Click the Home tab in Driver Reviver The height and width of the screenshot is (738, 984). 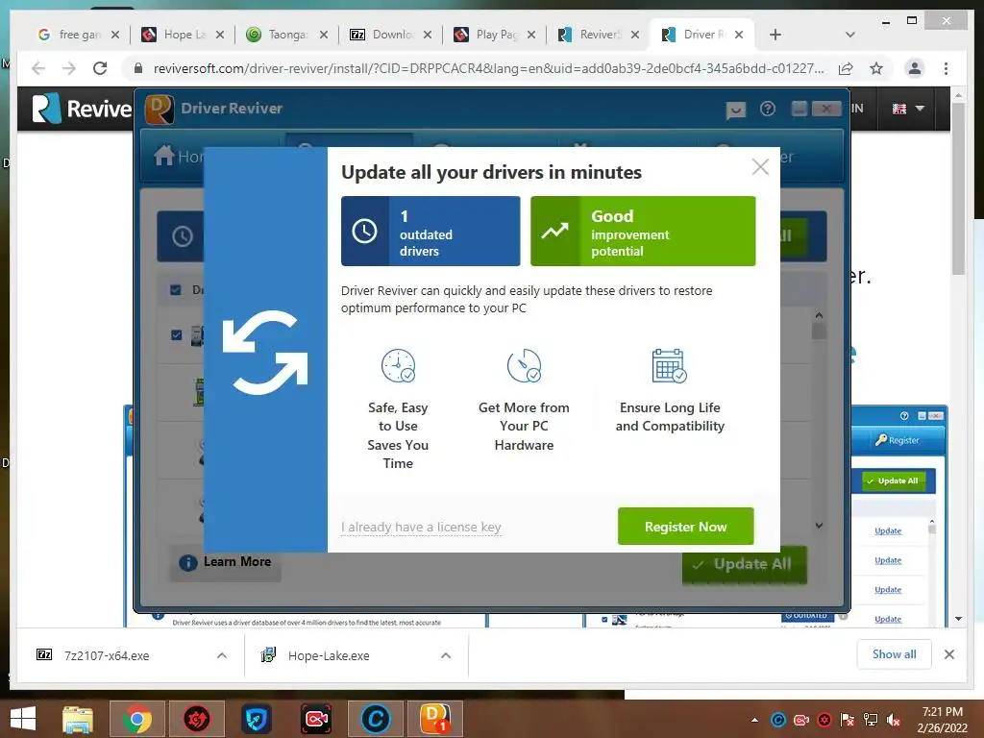pos(179,156)
